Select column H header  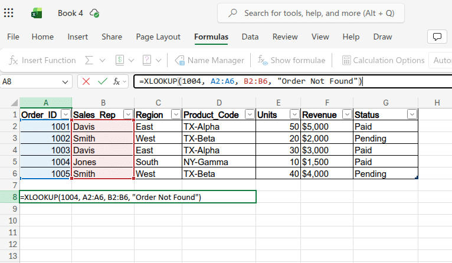(x=437, y=103)
